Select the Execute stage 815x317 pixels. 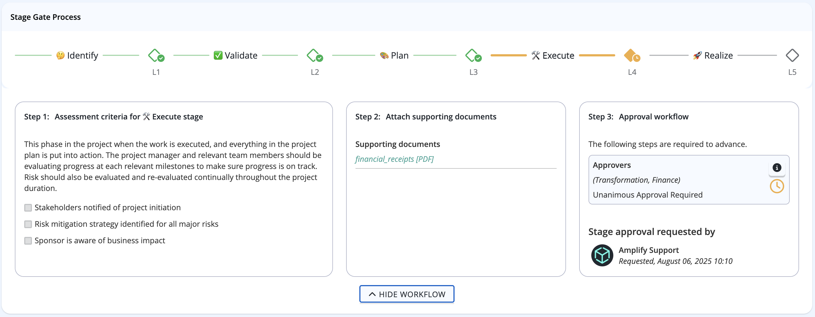553,55
